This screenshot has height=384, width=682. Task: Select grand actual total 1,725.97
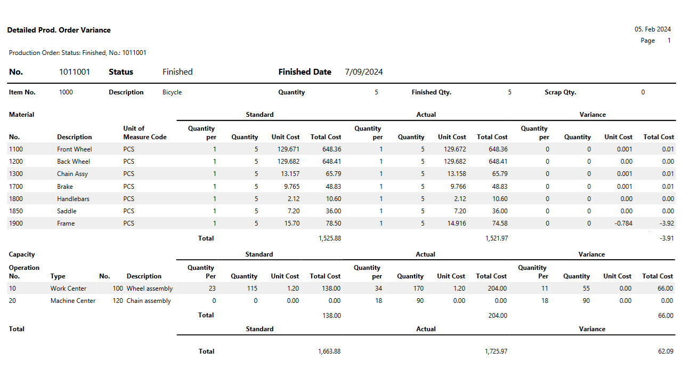pyautogui.click(x=497, y=351)
